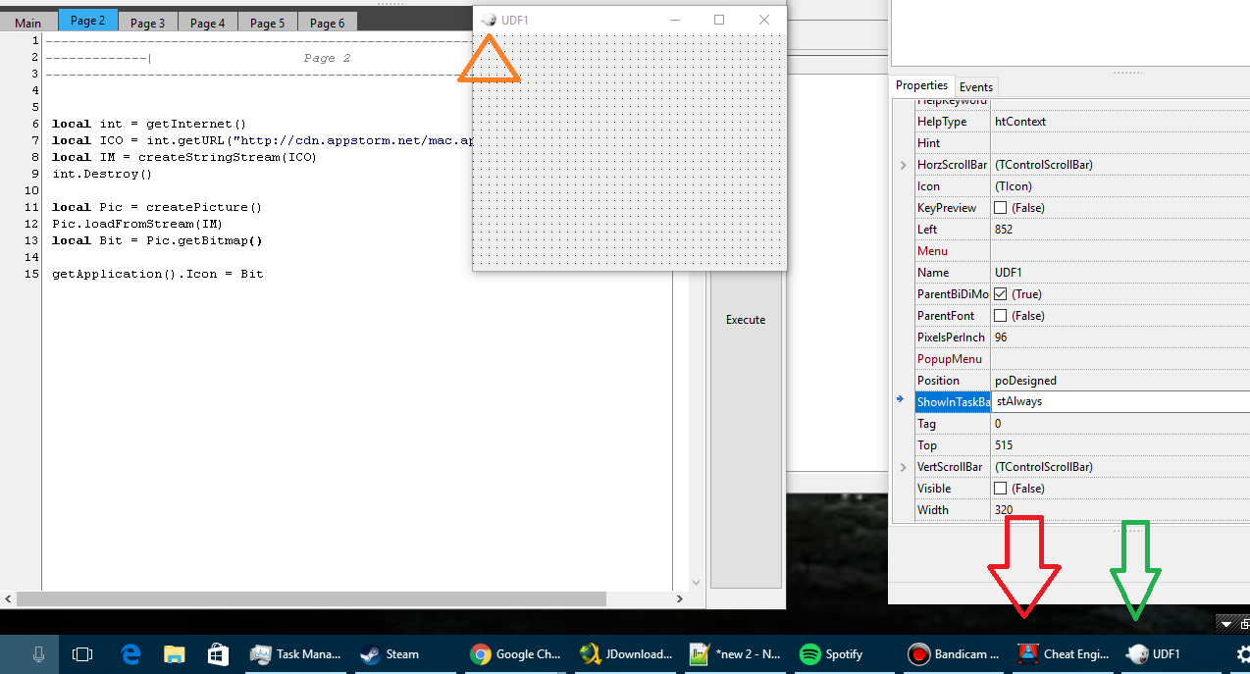Switch to the Page 5 tab
The image size is (1250, 674).
(267, 21)
